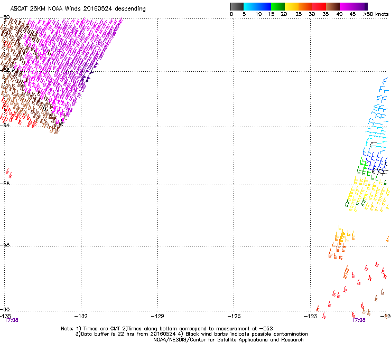Click the left purple '17:08' time stamp
This screenshot has height=343, width=391.
tap(11, 320)
